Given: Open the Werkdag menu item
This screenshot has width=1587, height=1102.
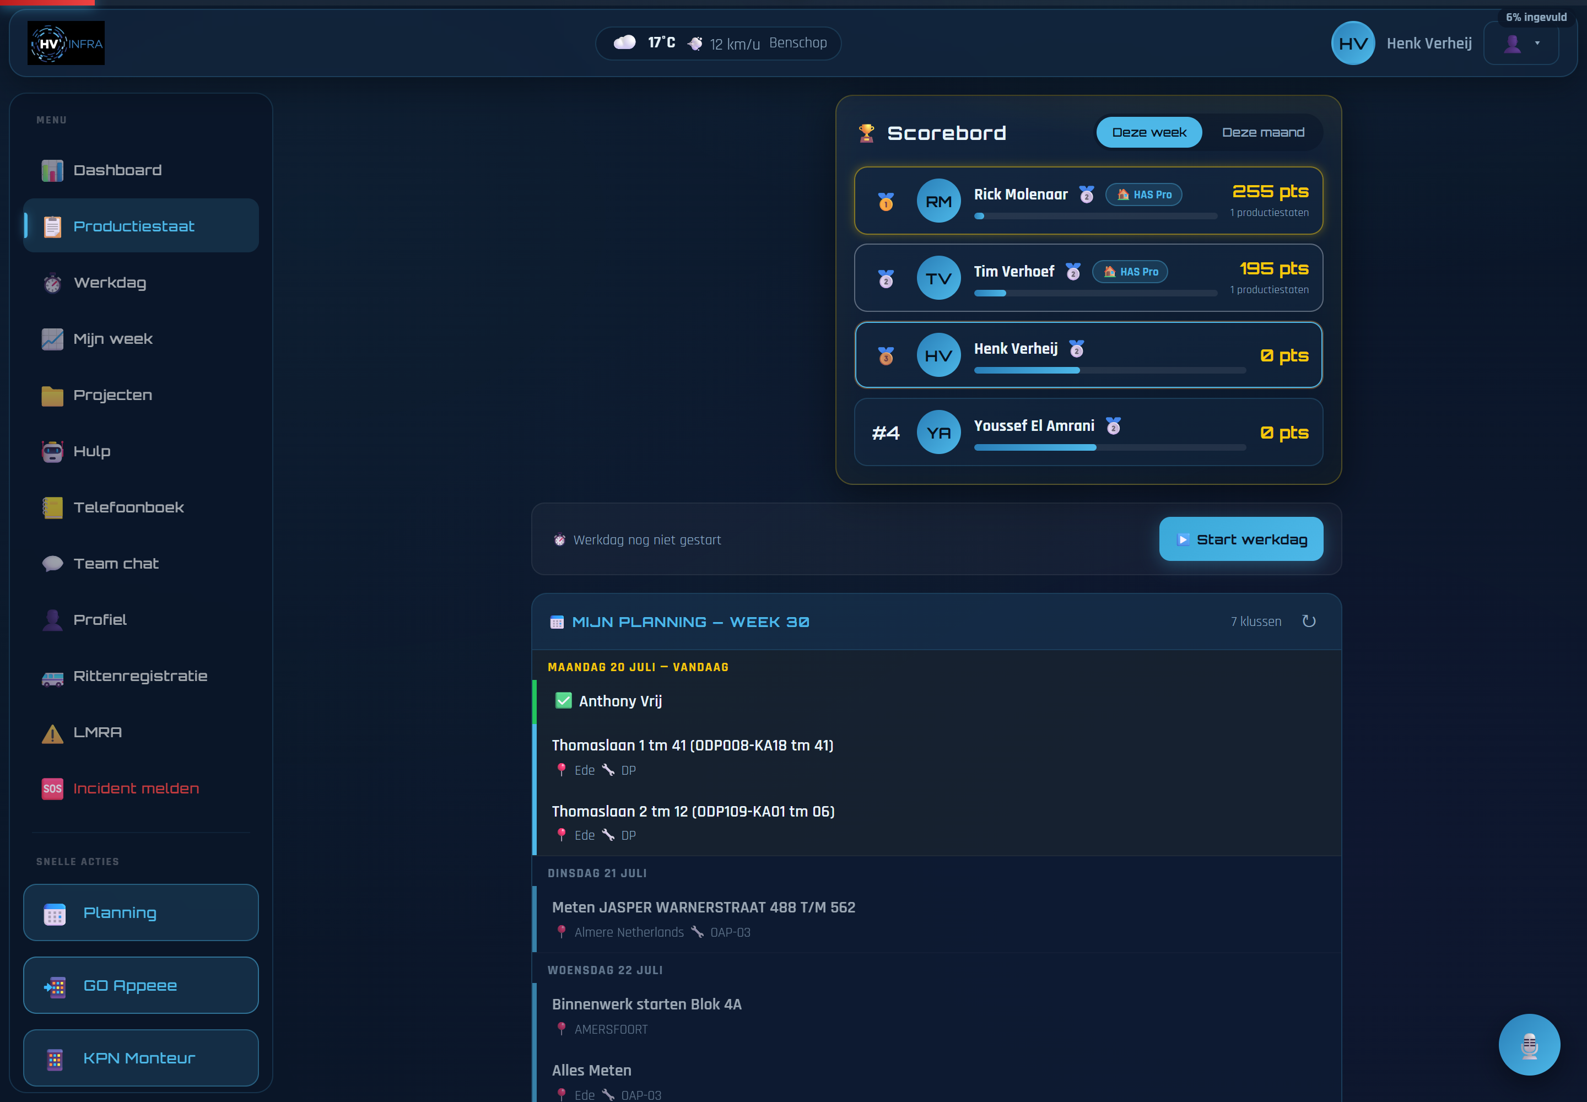Looking at the screenshot, I should point(141,283).
